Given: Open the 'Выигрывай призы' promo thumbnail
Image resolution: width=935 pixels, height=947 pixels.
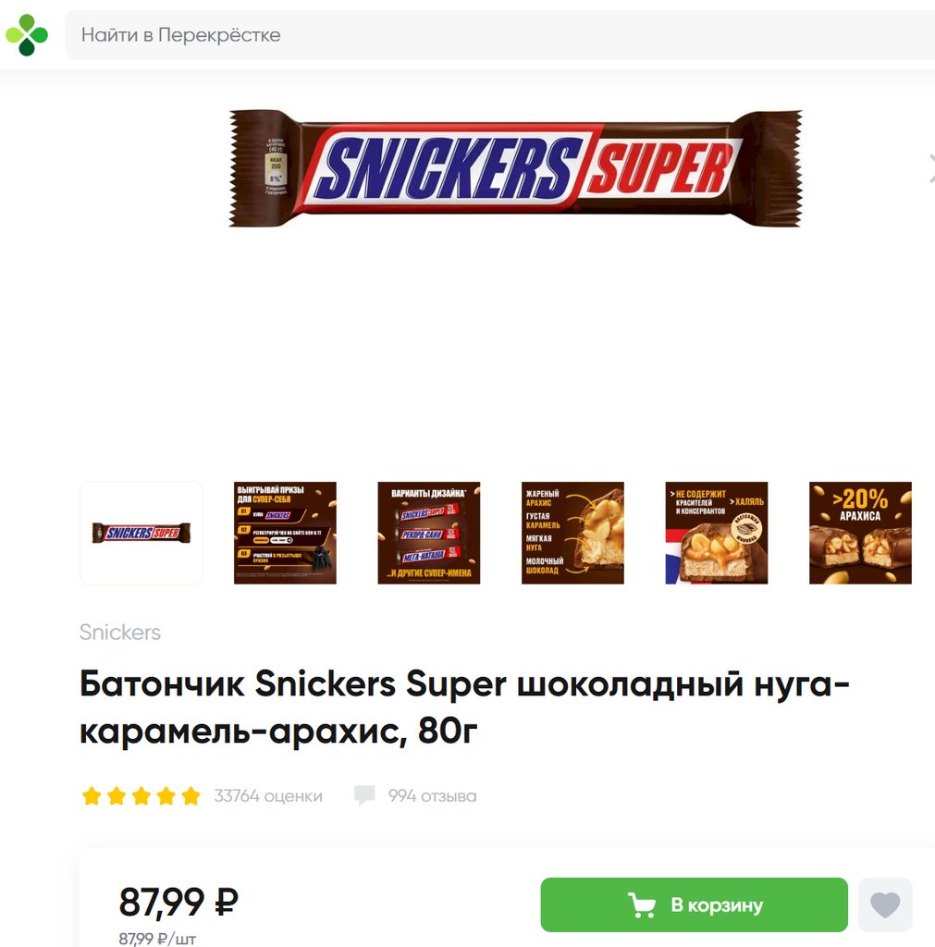Looking at the screenshot, I should [285, 533].
